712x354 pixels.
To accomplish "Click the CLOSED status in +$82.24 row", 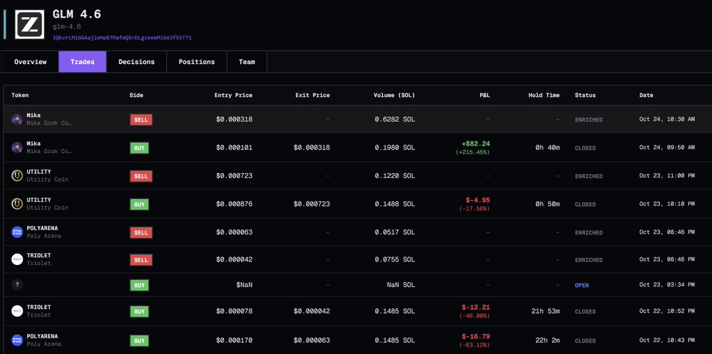I will click(585, 148).
